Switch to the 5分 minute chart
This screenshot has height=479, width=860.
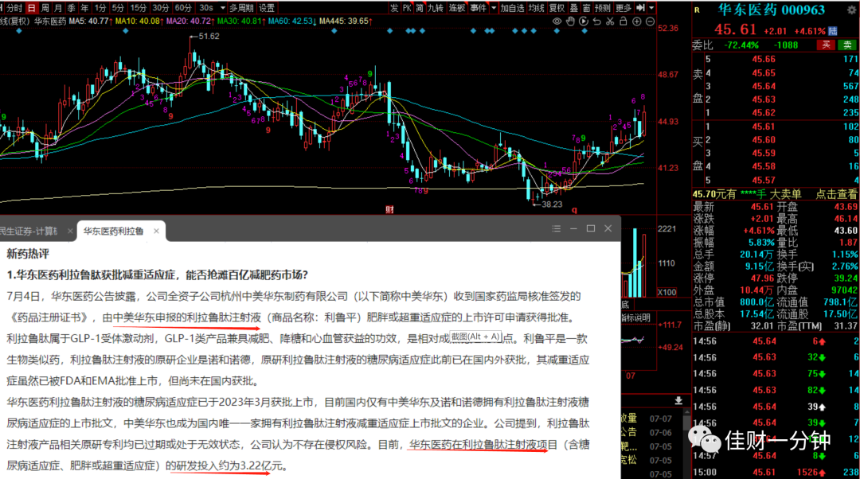point(118,8)
